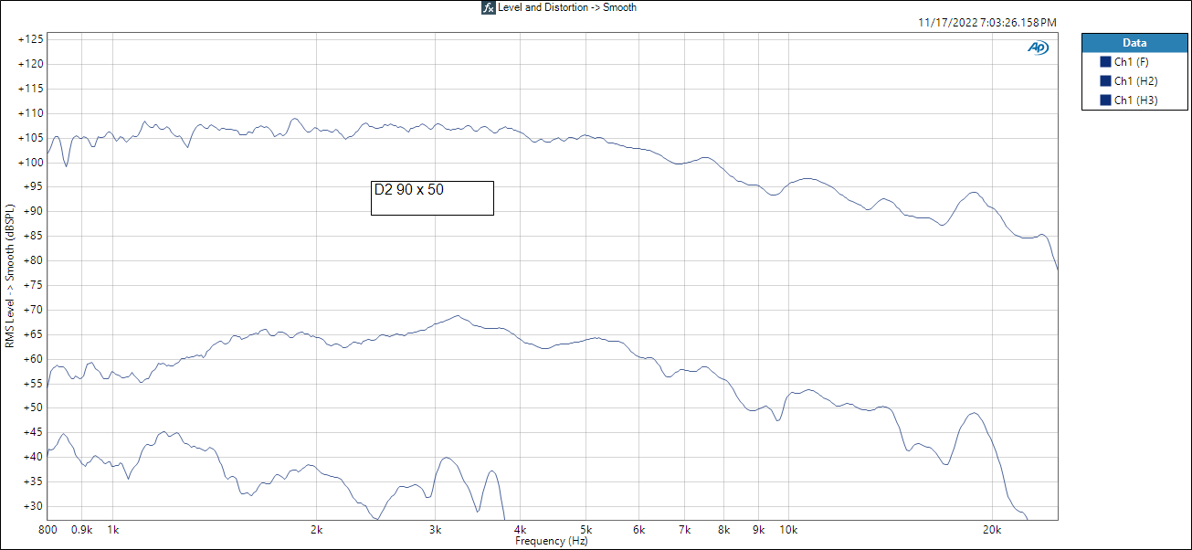Click the 2k x-axis label

317,530
